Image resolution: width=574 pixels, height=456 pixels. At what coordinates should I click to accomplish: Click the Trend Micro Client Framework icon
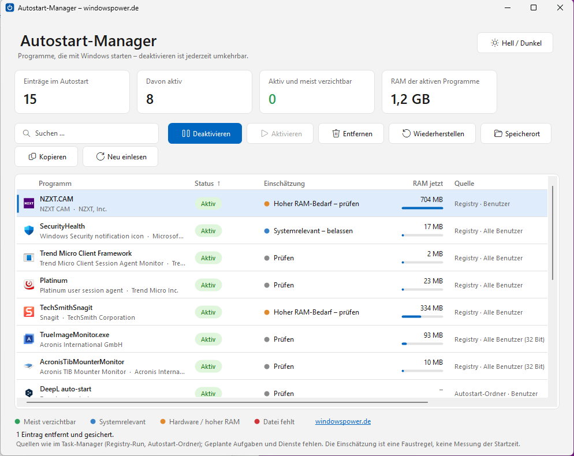[x=29, y=257]
